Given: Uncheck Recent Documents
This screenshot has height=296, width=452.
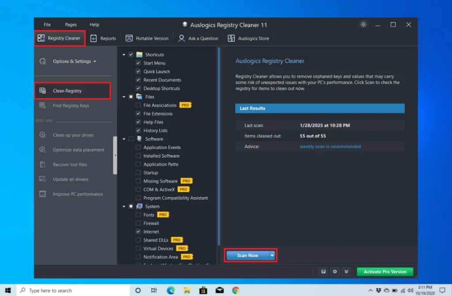Looking at the screenshot, I should pos(139,80).
